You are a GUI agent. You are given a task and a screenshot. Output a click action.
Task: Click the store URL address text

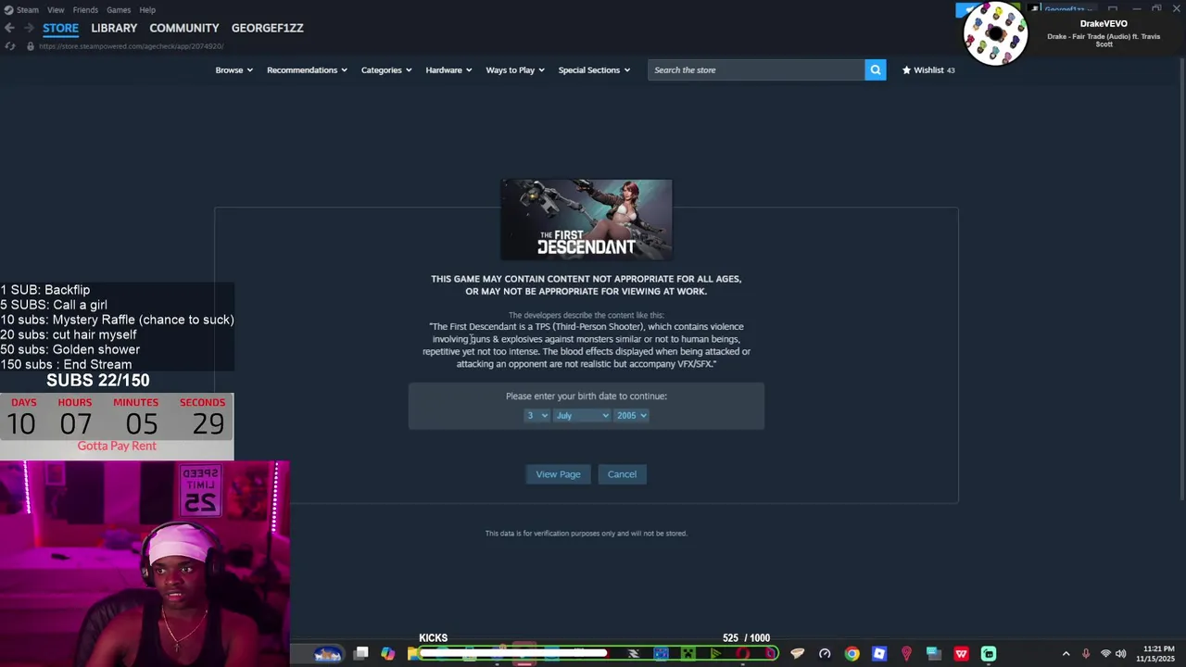point(131,46)
